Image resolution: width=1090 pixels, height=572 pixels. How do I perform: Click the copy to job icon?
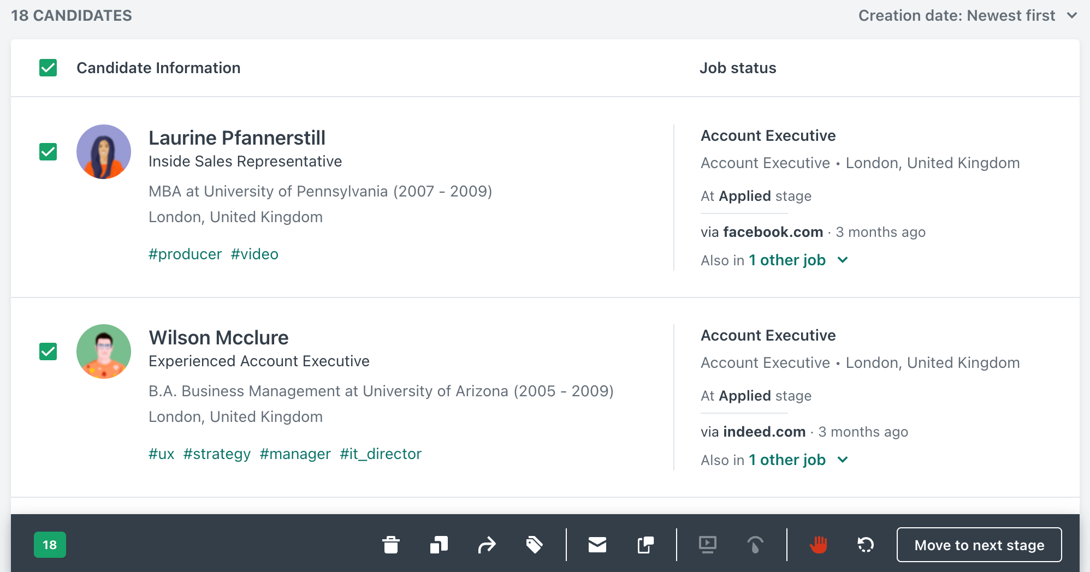pos(439,545)
